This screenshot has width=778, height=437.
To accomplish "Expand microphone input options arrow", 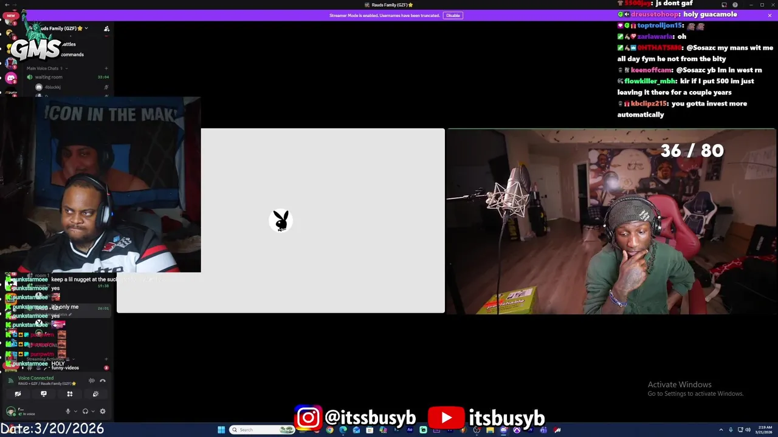I will click(75, 412).
